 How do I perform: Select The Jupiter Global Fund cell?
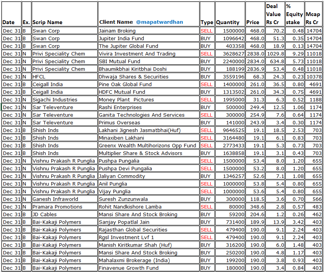coord(149,46)
